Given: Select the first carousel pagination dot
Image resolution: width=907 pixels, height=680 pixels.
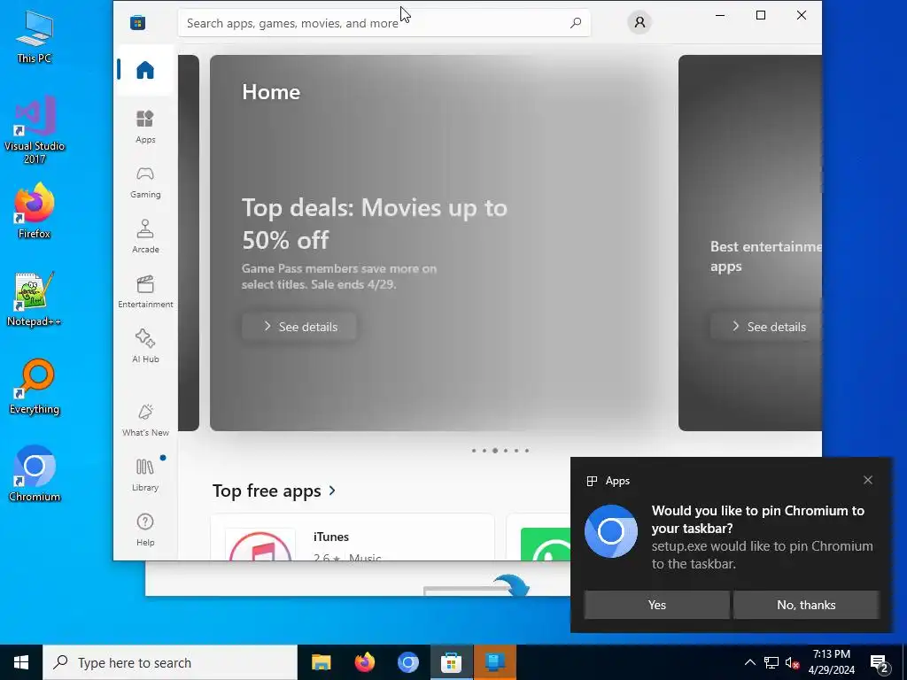Looking at the screenshot, I should [x=474, y=451].
